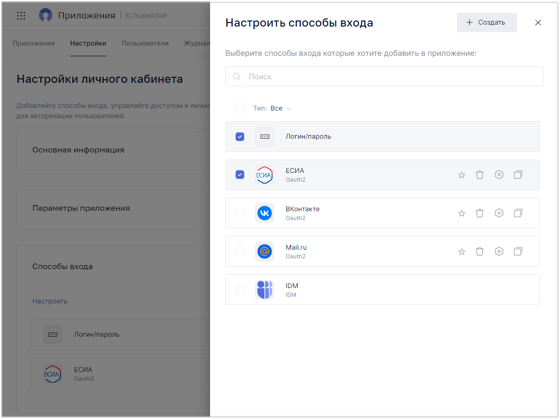The height and width of the screenshot is (419, 560).
Task: Click Логин/пароль card in background page
Action: (121, 335)
